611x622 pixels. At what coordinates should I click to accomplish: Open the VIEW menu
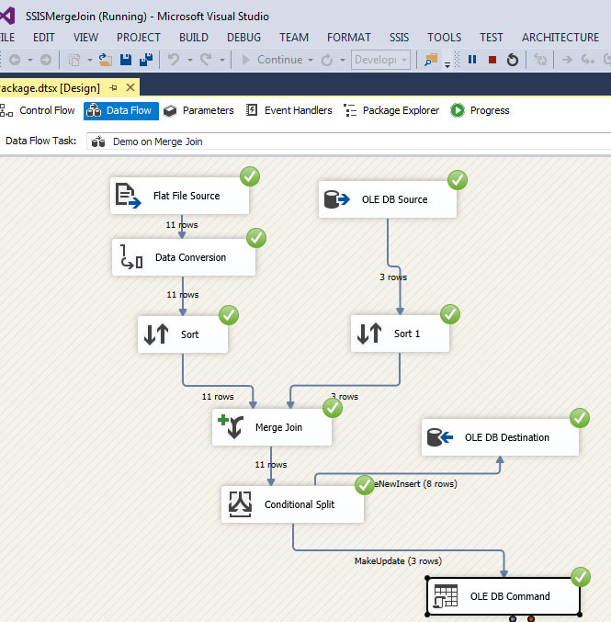[x=85, y=38]
